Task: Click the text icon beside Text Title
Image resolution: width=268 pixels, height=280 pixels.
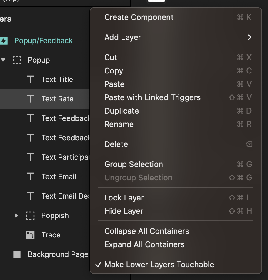Action: click(30, 79)
